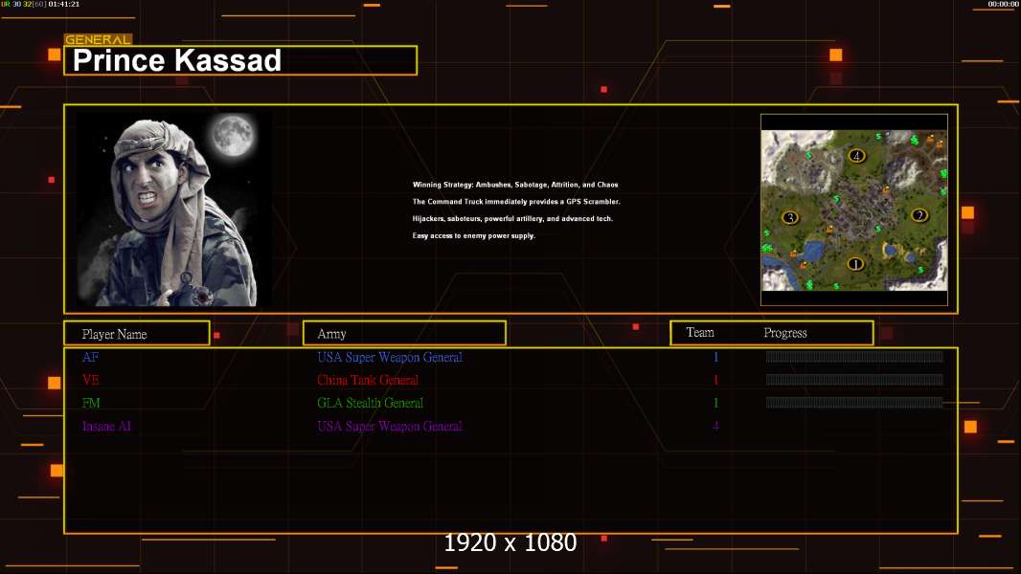
Task: Select player VE in the list
Action: click(90, 380)
